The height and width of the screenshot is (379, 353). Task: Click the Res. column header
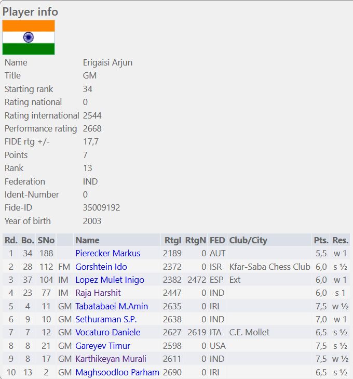341,240
